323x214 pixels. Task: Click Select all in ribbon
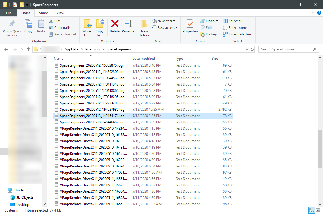pyautogui.click(x=233, y=21)
